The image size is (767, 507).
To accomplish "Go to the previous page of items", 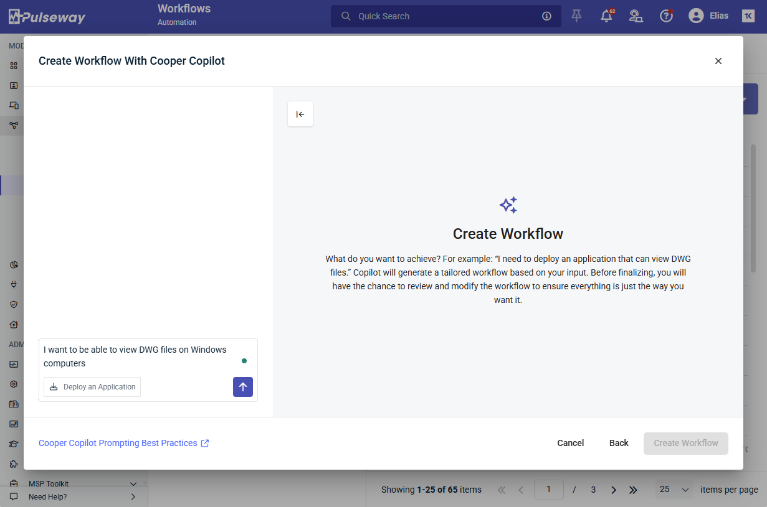I will coord(521,490).
